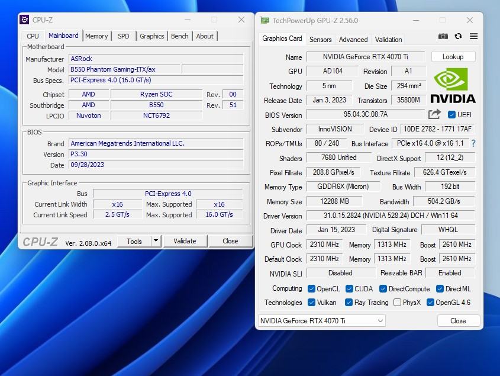This screenshot has width=500, height=376.
Task: Click the CPU-Z title bar app icon
Action: pyautogui.click(x=24, y=20)
